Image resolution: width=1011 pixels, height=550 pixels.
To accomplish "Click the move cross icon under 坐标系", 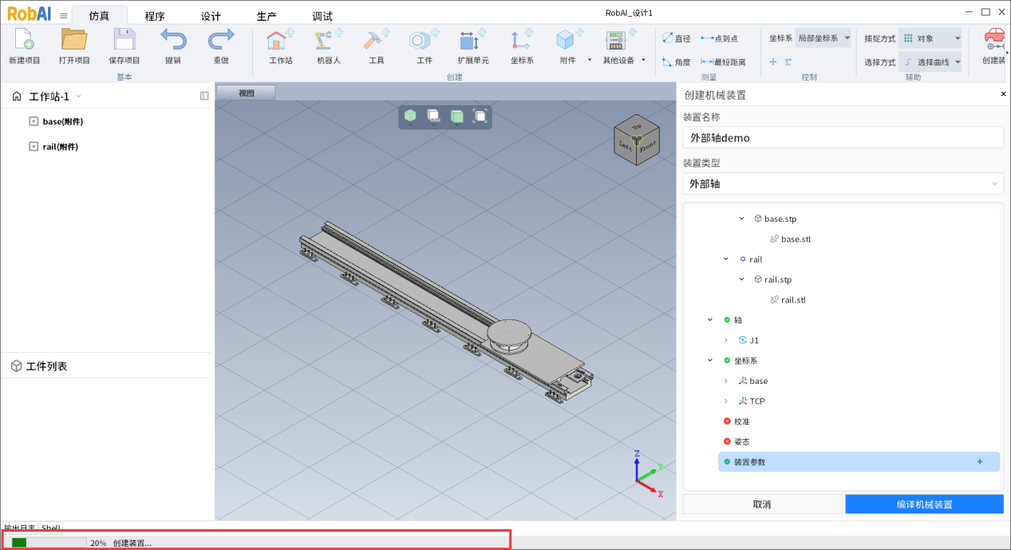I will (772, 61).
